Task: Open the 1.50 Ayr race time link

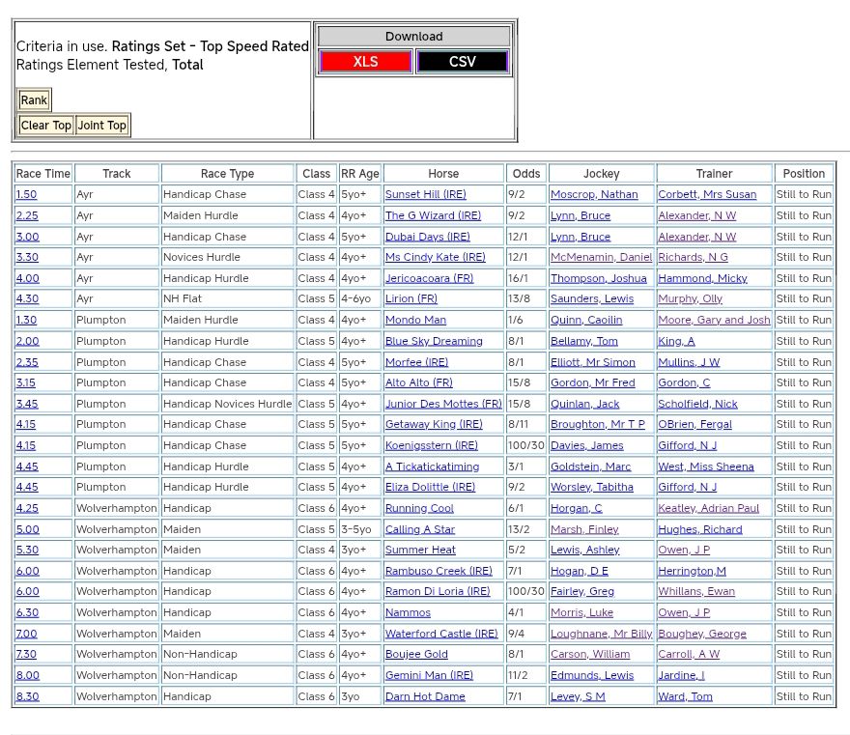Action: click(x=27, y=194)
